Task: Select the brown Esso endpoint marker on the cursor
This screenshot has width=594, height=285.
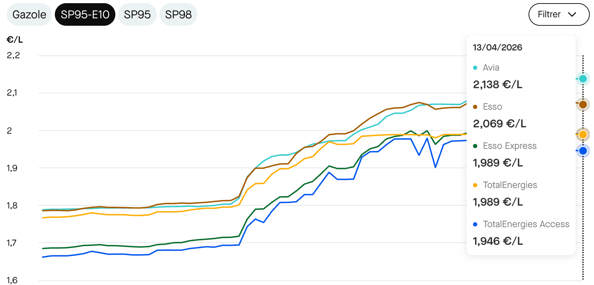Action: (x=583, y=104)
